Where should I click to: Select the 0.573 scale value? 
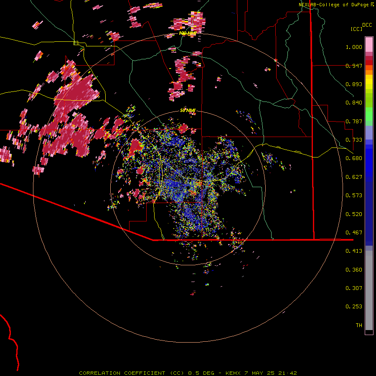[x=354, y=196]
